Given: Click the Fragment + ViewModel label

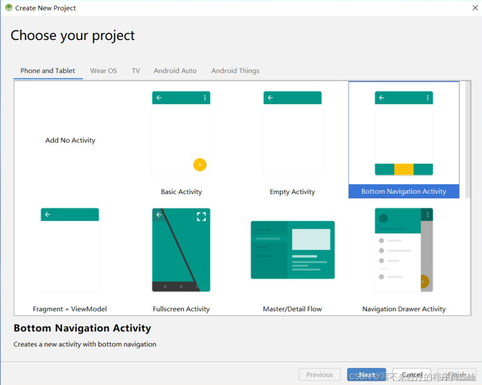Looking at the screenshot, I should [x=70, y=309].
